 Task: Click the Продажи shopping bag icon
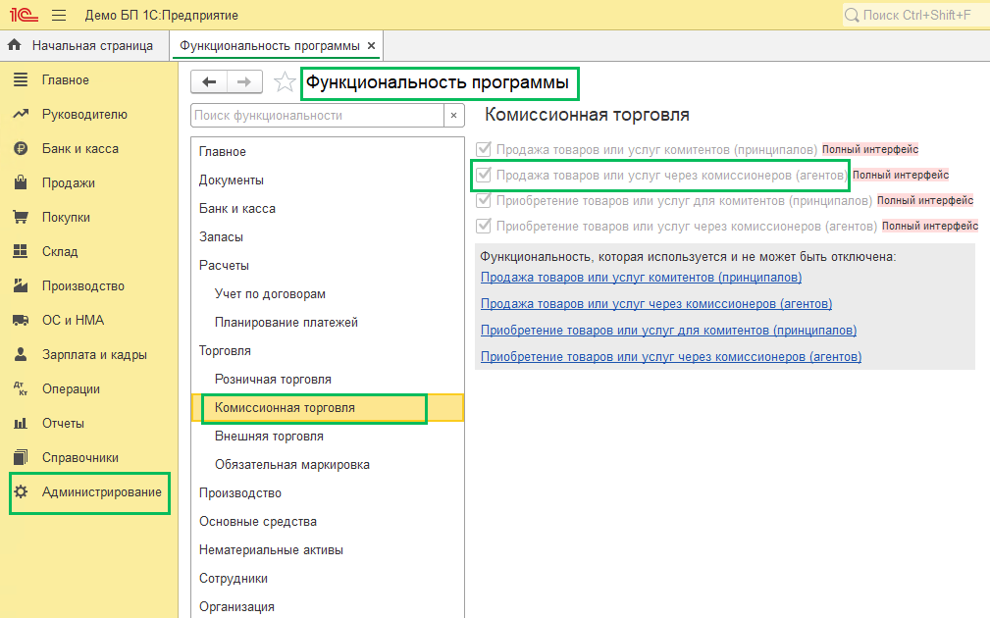coord(21,182)
